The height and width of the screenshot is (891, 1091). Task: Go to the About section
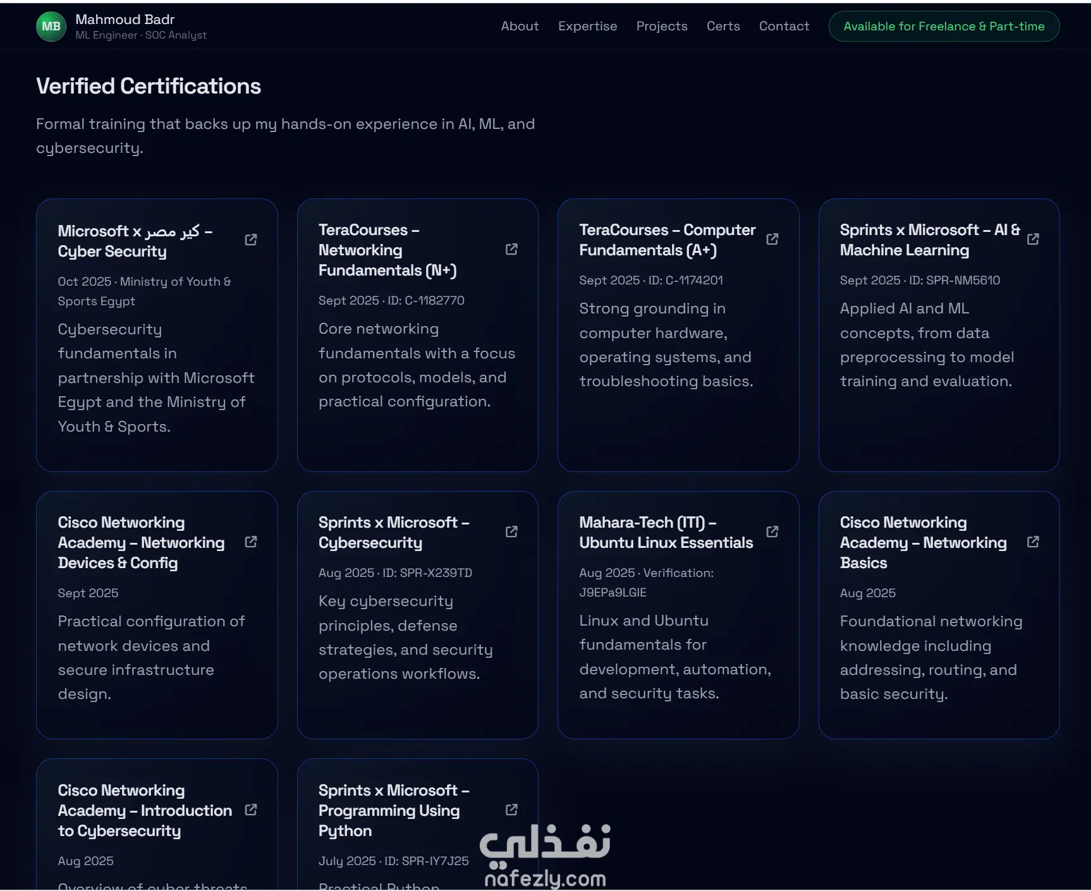click(520, 26)
